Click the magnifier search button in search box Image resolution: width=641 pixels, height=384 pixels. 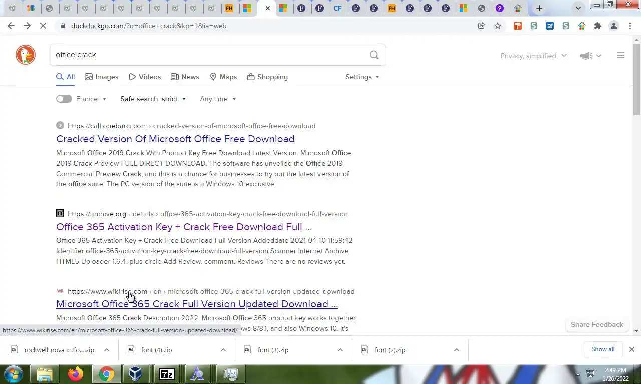(374, 55)
